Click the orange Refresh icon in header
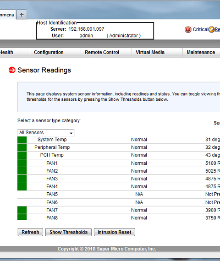The image size is (220, 261). (211, 29)
